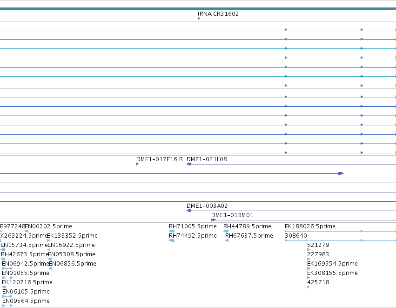Click the RH74492.5prime arrow glyph

pos(172,240)
